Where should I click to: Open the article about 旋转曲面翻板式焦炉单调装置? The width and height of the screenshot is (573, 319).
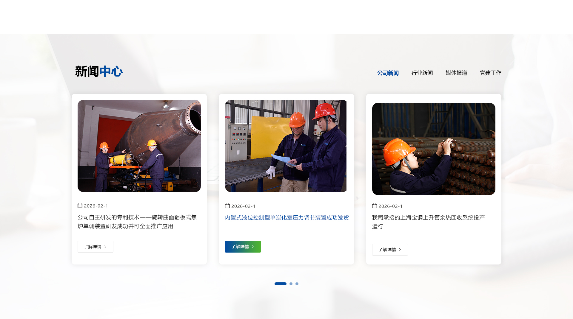pyautogui.click(x=137, y=222)
